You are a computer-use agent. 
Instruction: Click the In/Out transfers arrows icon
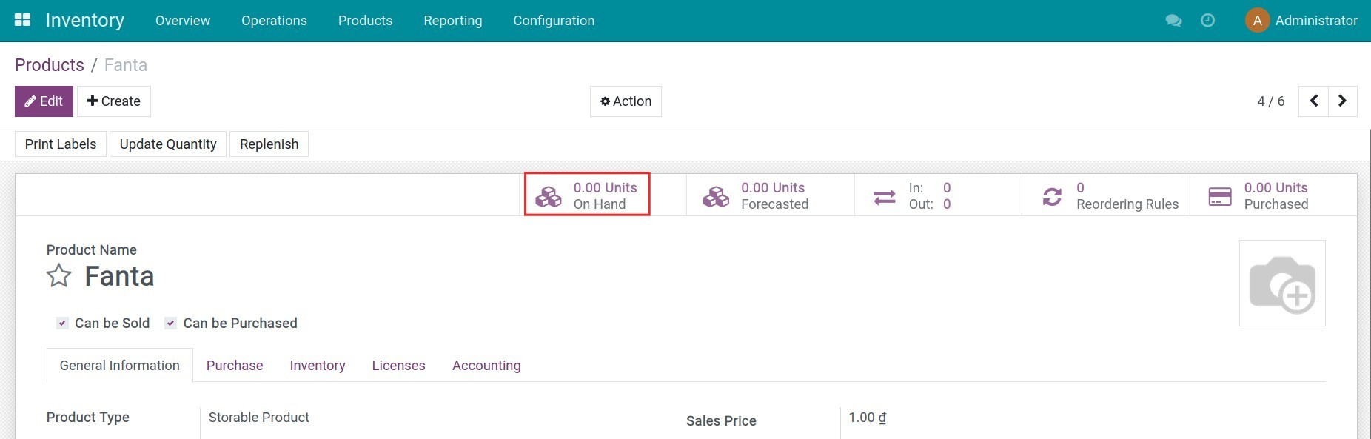click(x=884, y=195)
